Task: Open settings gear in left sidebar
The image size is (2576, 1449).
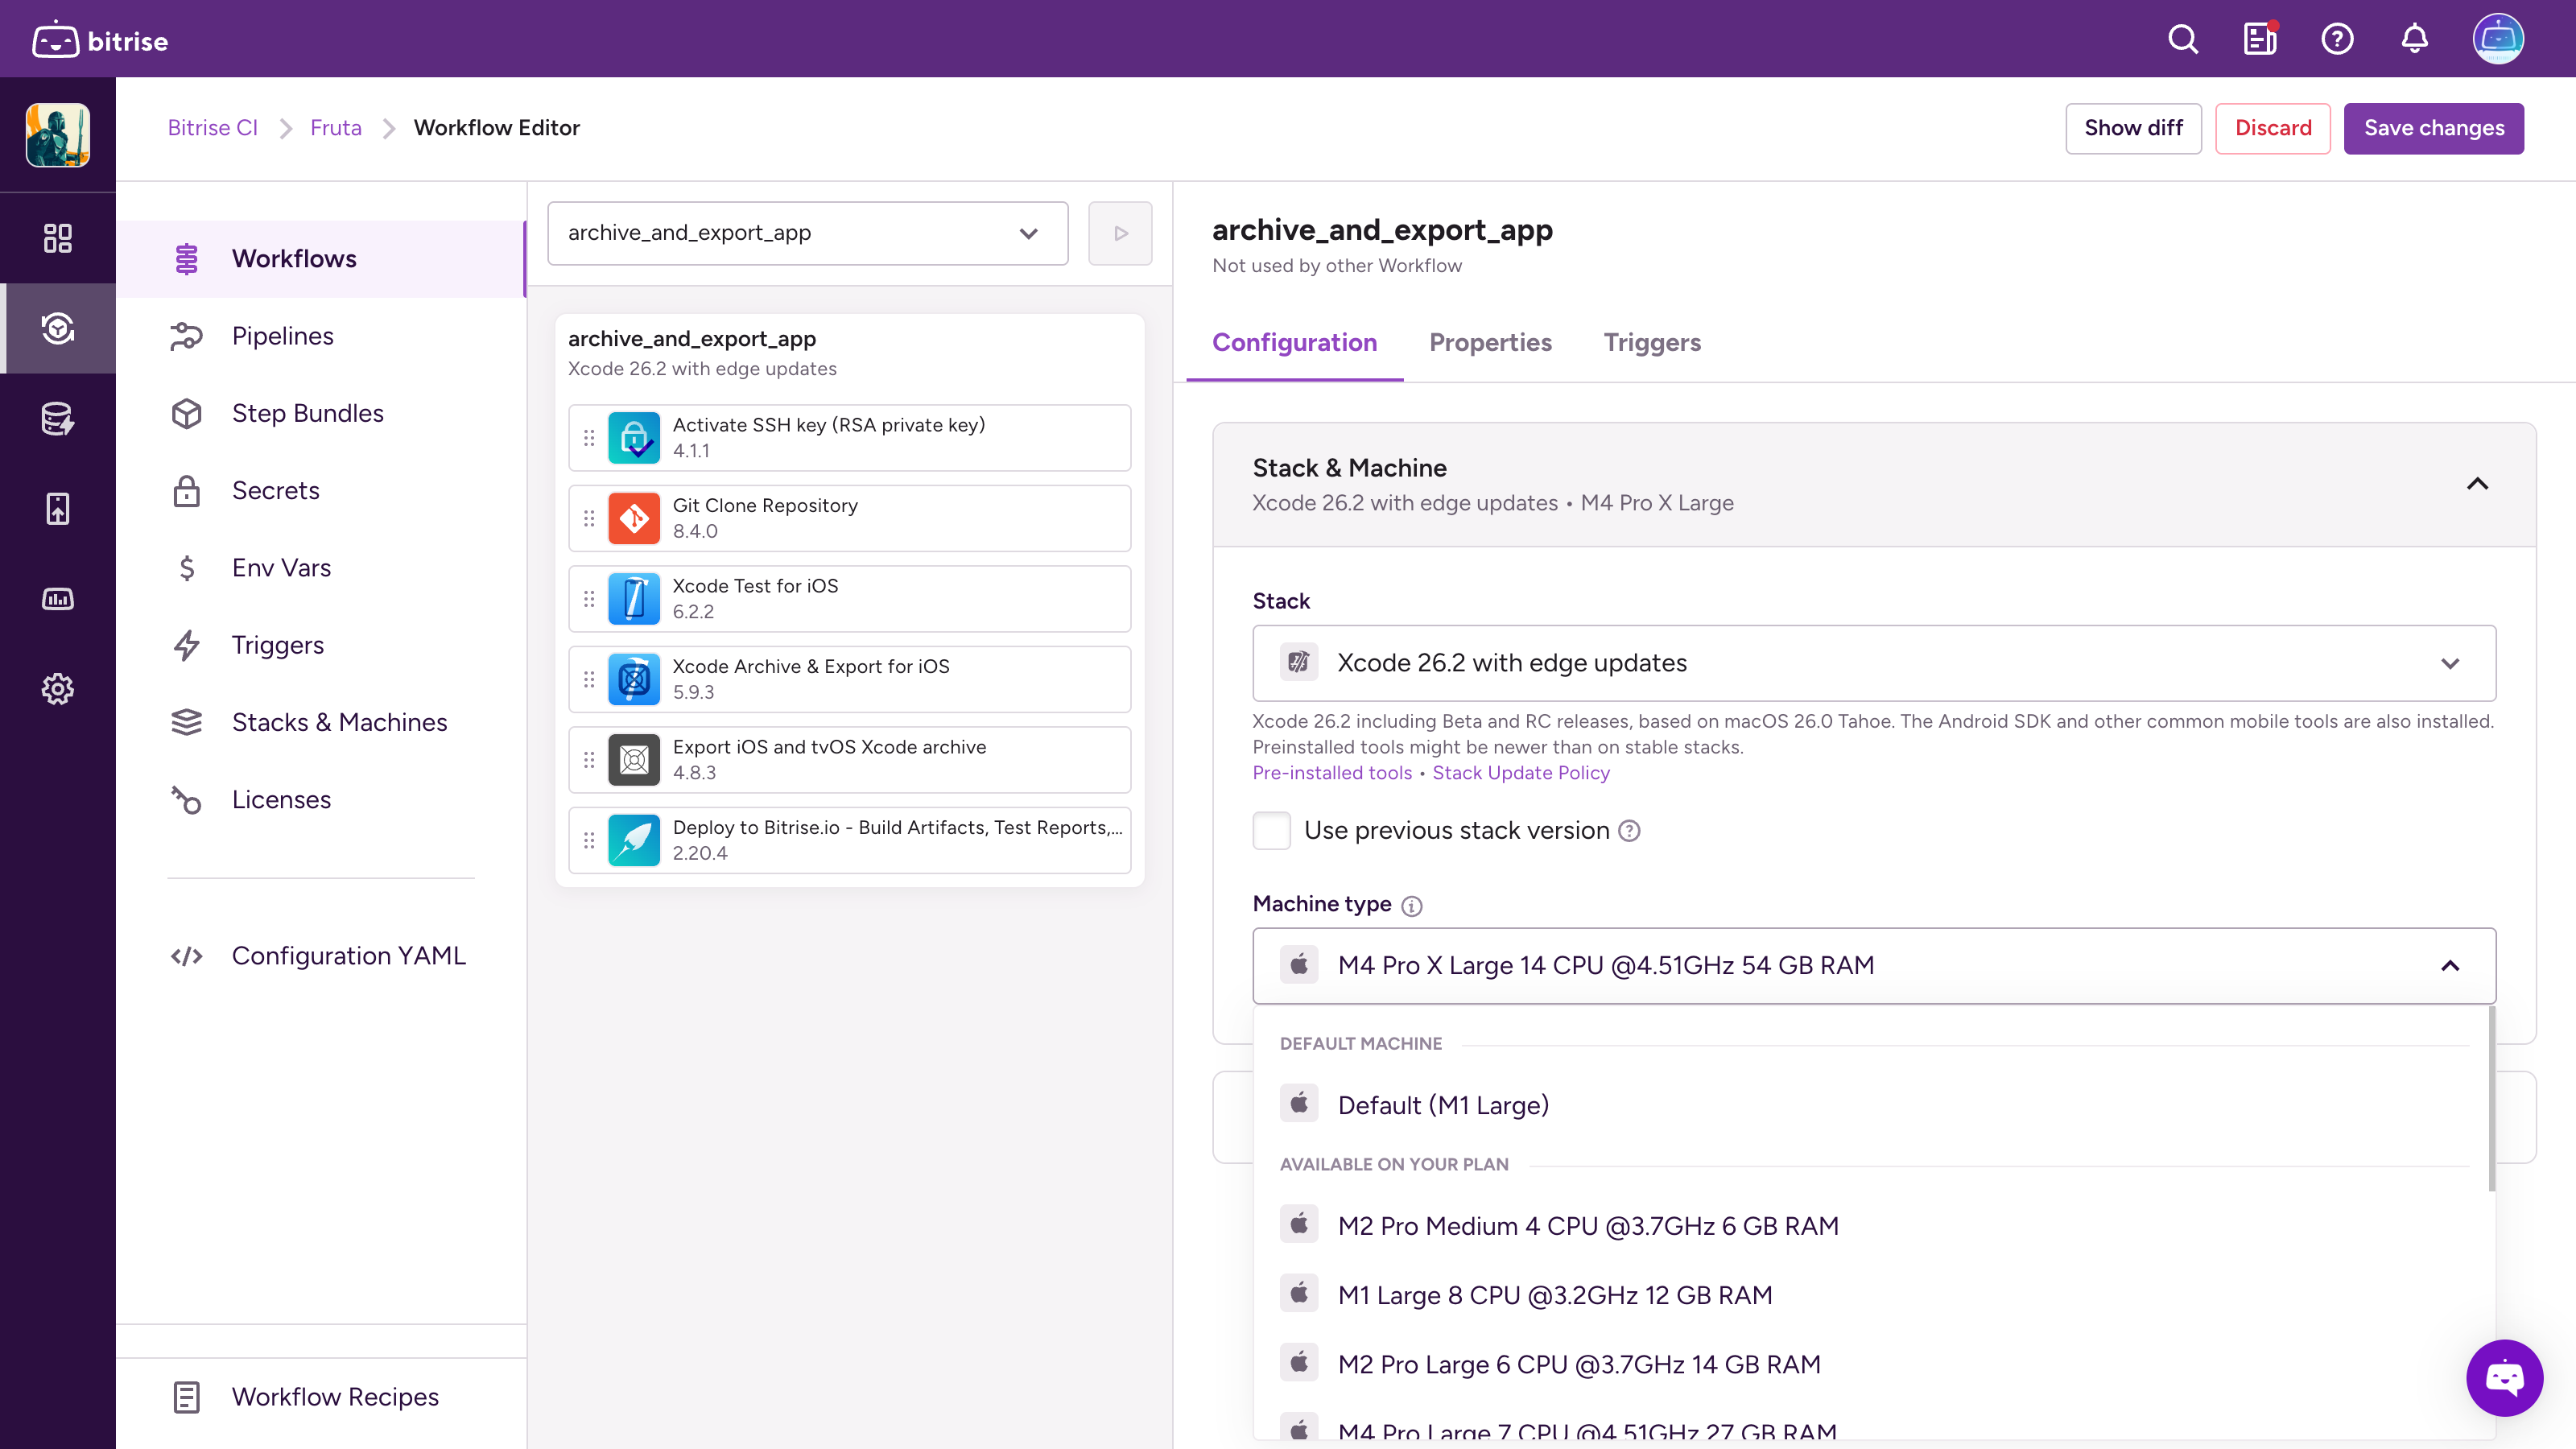Action: [57, 689]
